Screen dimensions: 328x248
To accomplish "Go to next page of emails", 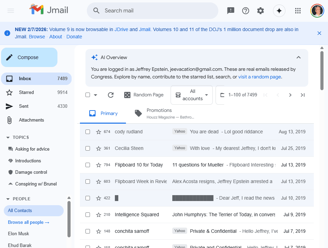I will click(x=290, y=95).
